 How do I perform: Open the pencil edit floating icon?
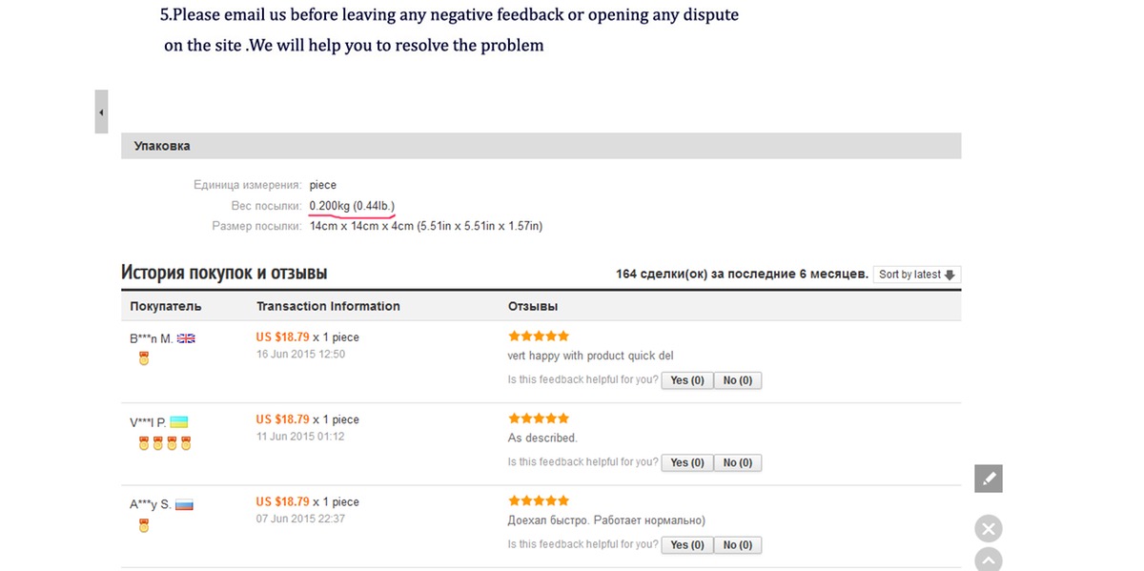coord(989,479)
